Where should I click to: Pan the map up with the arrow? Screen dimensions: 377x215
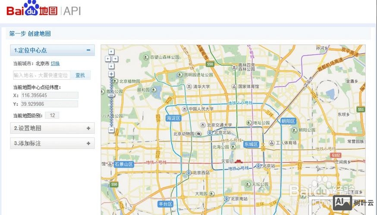(111, 52)
